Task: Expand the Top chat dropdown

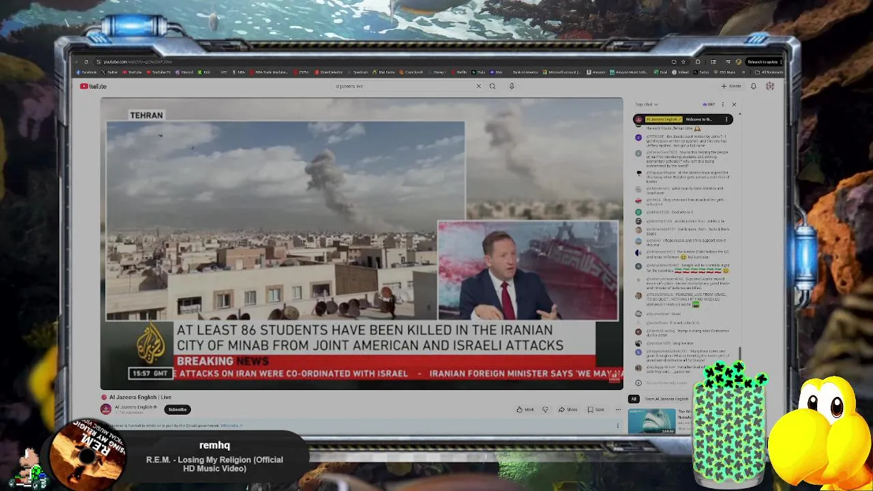Action: [x=647, y=104]
